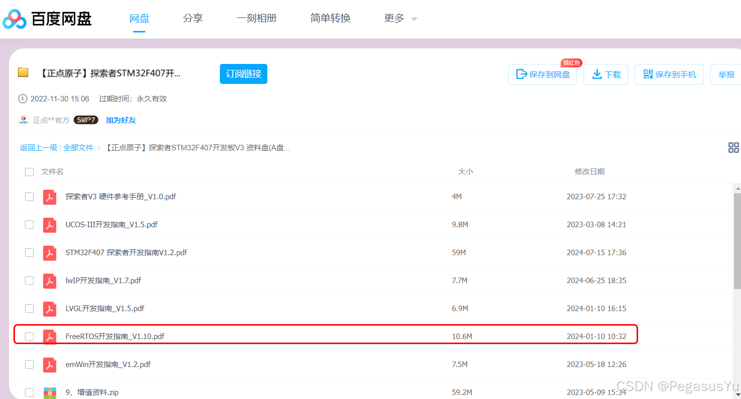This screenshot has width=741, height=399.
Task: Click PDF icon of UCOS-III开发指南_V1.5.pdf
Action: pos(49,225)
